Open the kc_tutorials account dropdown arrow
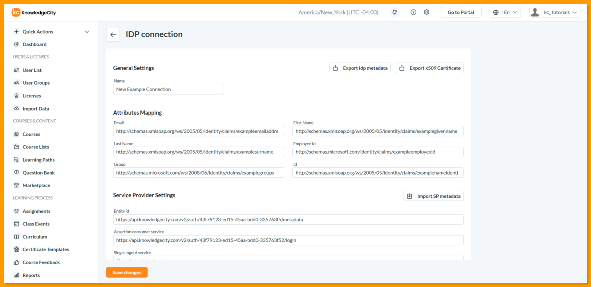591x287 pixels. click(575, 12)
